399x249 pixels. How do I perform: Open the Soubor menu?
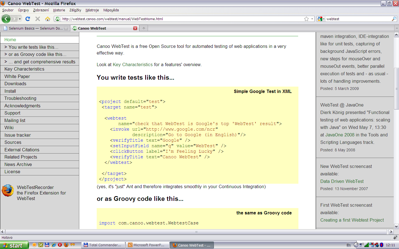[x=8, y=10]
